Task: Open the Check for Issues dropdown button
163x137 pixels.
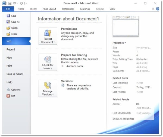Action: tap(48, 62)
